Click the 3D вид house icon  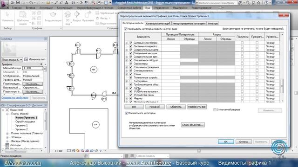tap(68, 15)
